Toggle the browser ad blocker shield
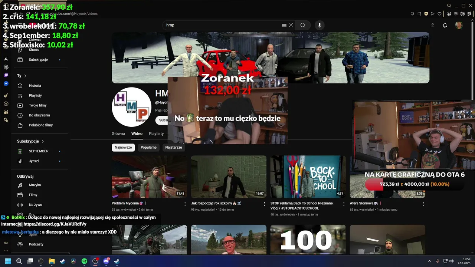 point(426,14)
